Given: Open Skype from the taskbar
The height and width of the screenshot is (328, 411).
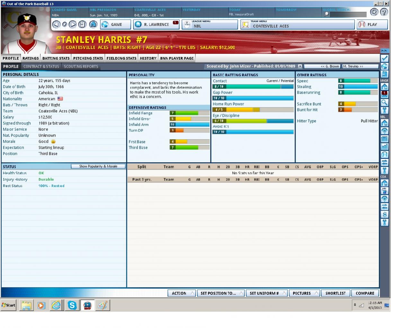Looking at the screenshot, I should click(x=71, y=305).
